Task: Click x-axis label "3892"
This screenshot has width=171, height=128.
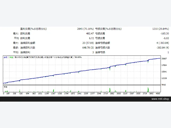Action: point(151,94)
